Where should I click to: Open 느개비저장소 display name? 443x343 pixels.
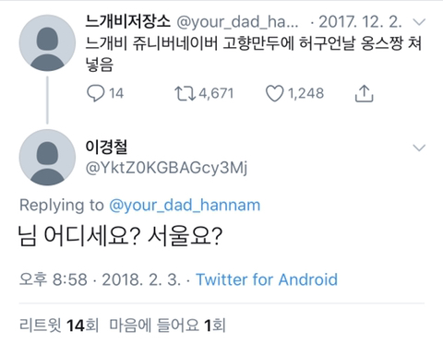pos(127,21)
